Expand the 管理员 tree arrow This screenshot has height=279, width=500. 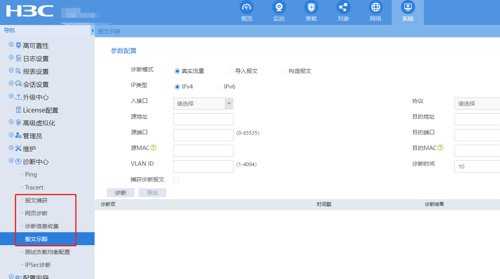point(11,135)
